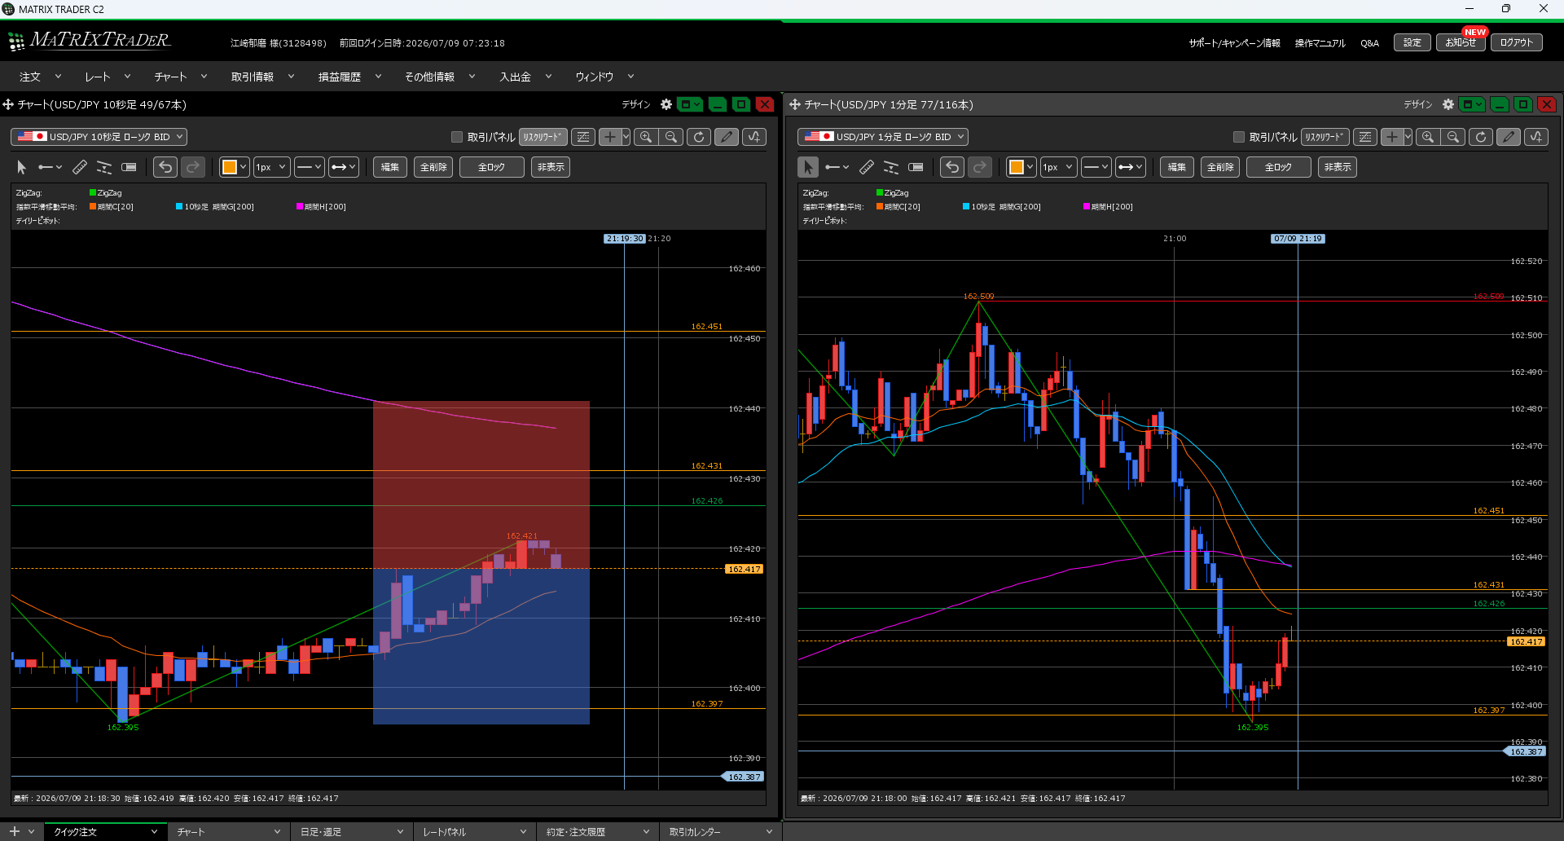Open chart line settings icon in 10秒足 chart
The height and width of the screenshot is (841, 1564).
(x=583, y=137)
